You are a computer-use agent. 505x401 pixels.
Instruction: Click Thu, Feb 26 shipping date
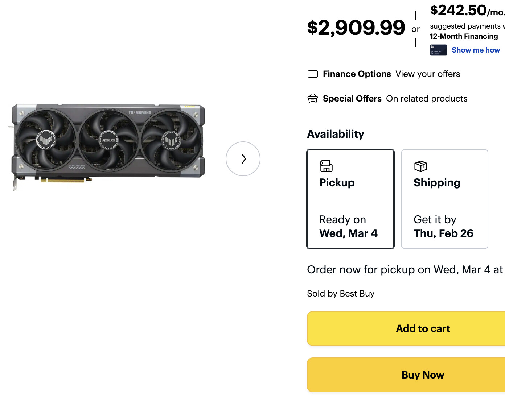(x=443, y=233)
